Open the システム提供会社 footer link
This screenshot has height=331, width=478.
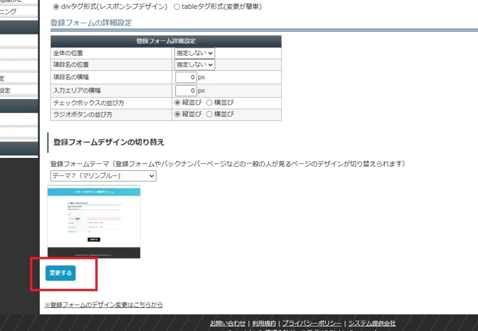(372, 323)
